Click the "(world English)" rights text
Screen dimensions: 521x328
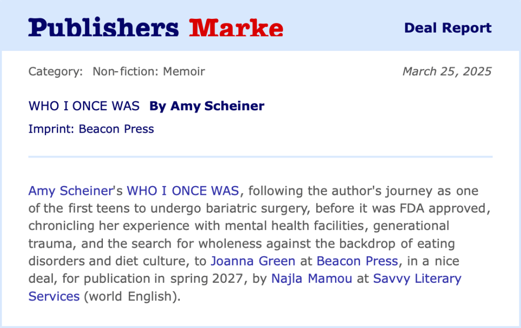click(132, 296)
